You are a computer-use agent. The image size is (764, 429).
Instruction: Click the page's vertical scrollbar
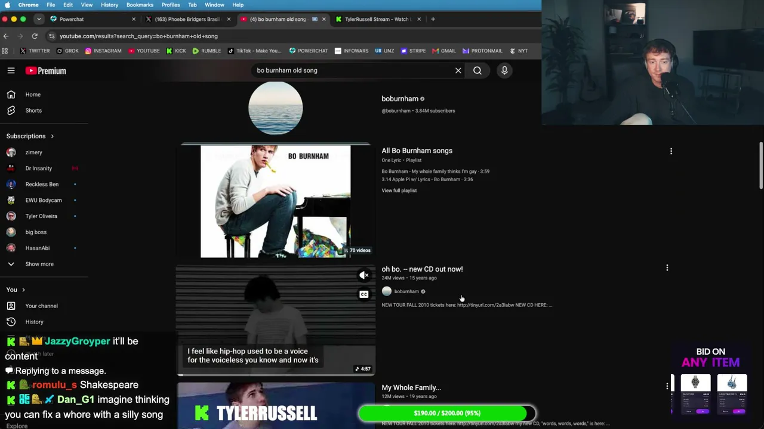[x=760, y=167]
